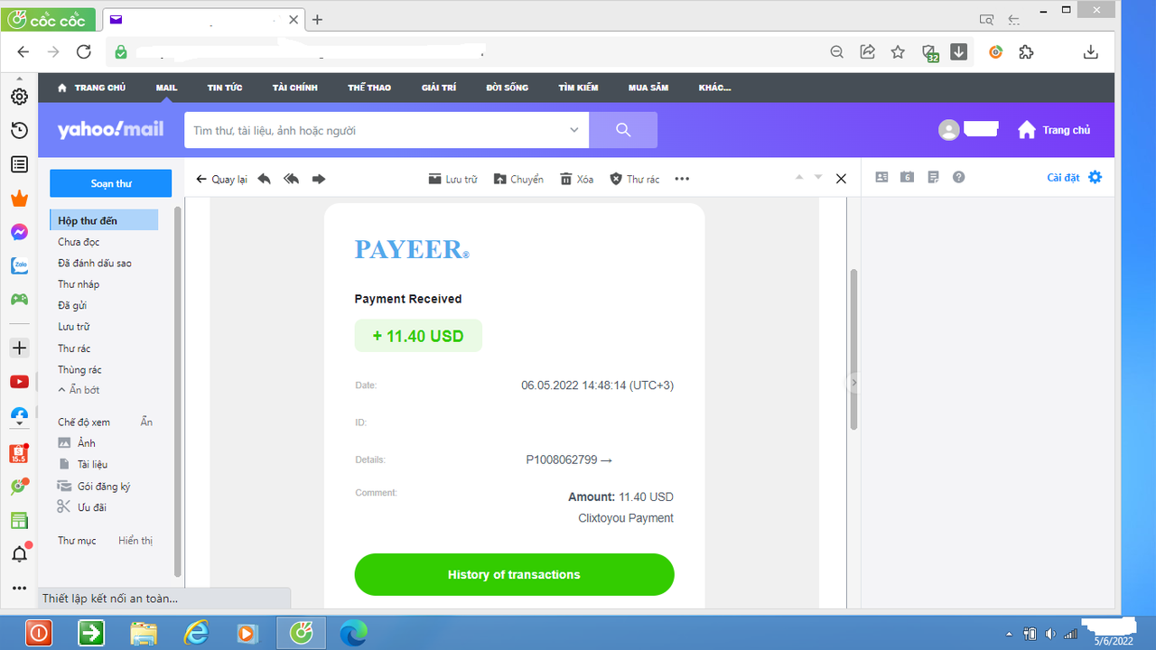Image resolution: width=1156 pixels, height=650 pixels.
Task: Reload the current page
Action: (83, 52)
